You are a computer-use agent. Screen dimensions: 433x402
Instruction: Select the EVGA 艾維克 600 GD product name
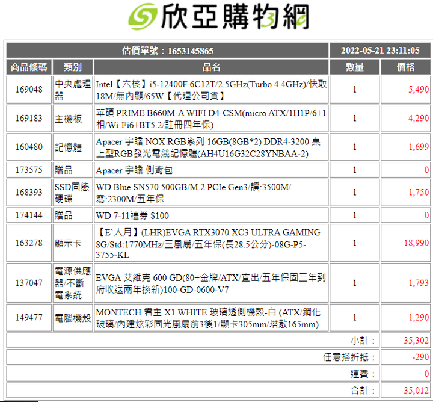coord(211,283)
